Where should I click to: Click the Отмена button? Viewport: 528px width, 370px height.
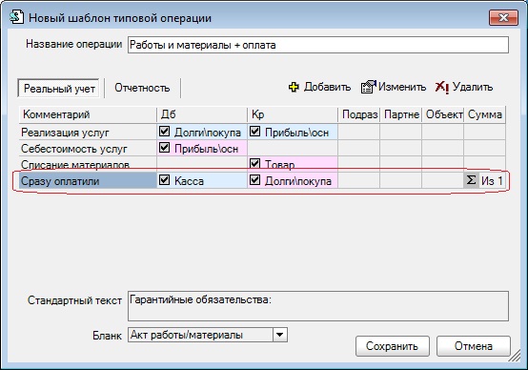click(474, 346)
